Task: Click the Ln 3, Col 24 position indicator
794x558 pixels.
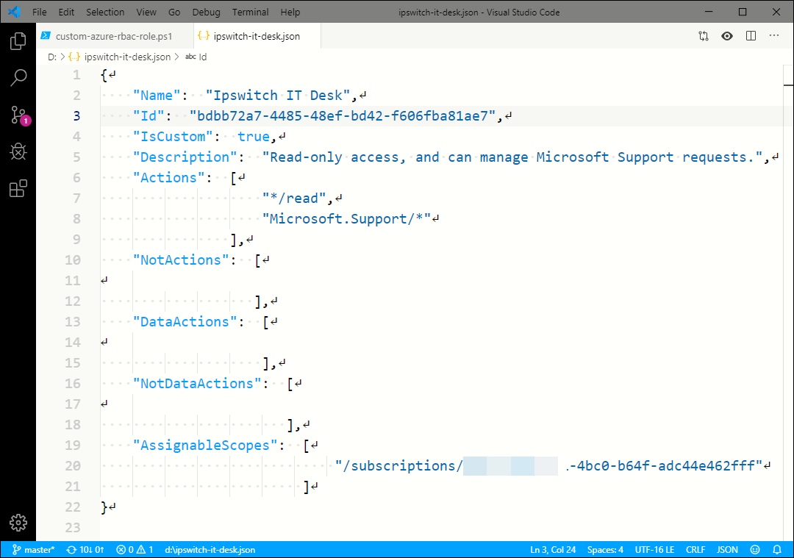Action: point(554,549)
